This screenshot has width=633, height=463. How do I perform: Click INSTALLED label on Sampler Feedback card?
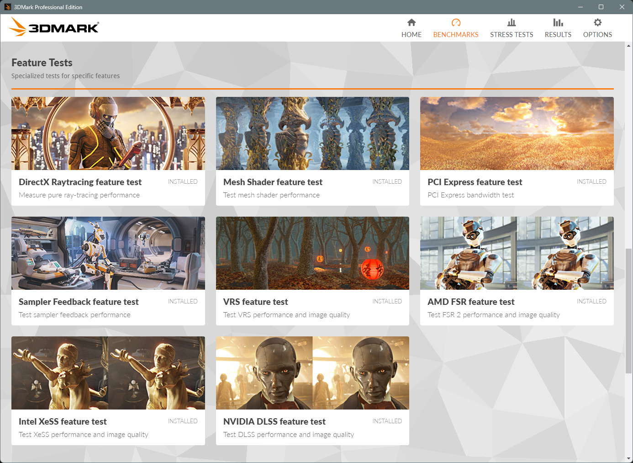point(183,301)
